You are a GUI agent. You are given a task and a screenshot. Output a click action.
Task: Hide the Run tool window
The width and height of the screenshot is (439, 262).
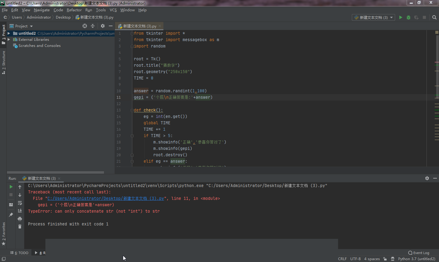[435, 178]
